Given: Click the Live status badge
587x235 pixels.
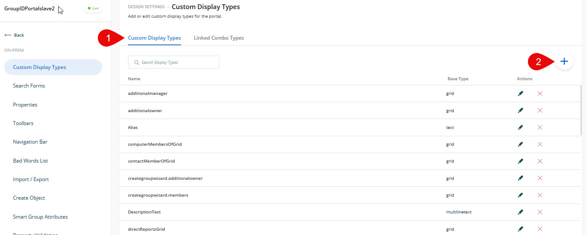Looking at the screenshot, I should pos(93,8).
